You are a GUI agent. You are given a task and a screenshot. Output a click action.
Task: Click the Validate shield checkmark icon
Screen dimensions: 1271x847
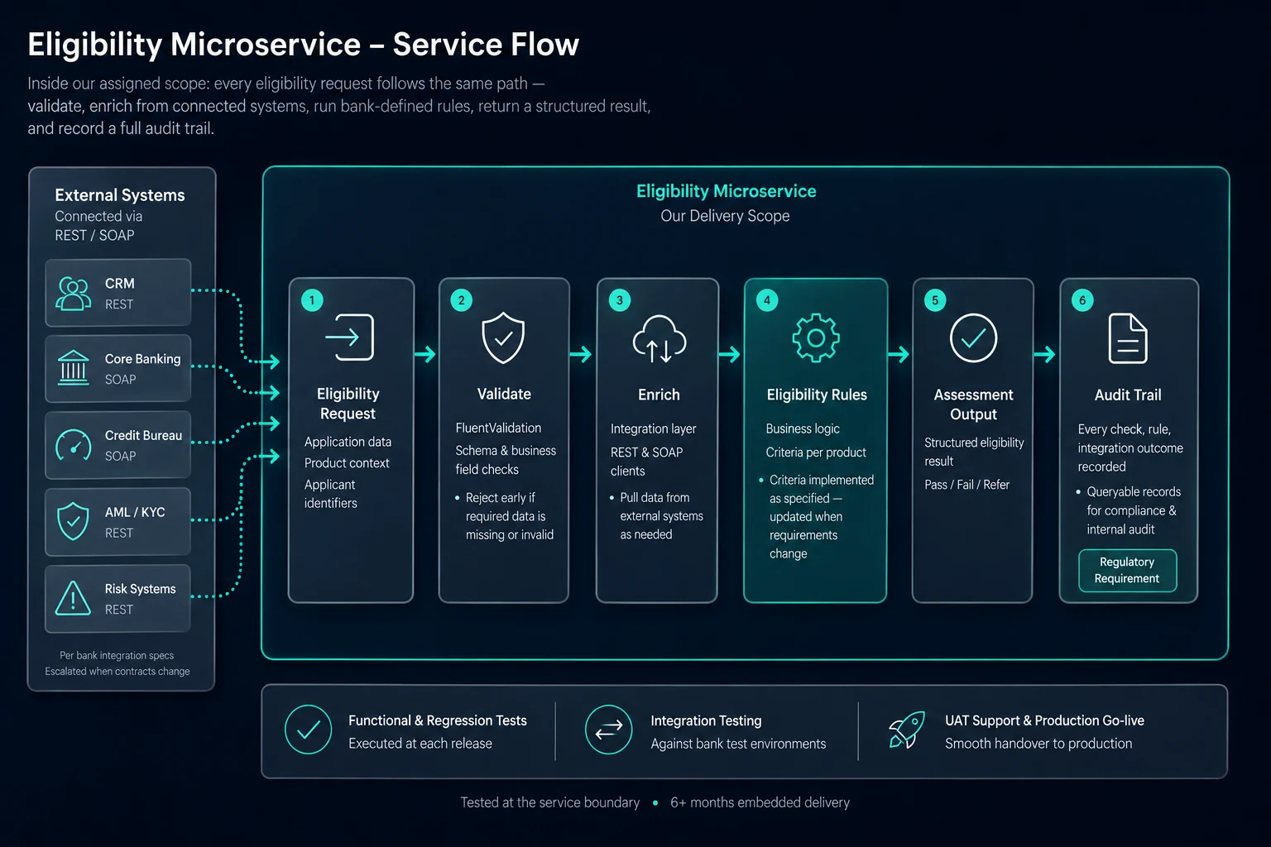coord(503,337)
